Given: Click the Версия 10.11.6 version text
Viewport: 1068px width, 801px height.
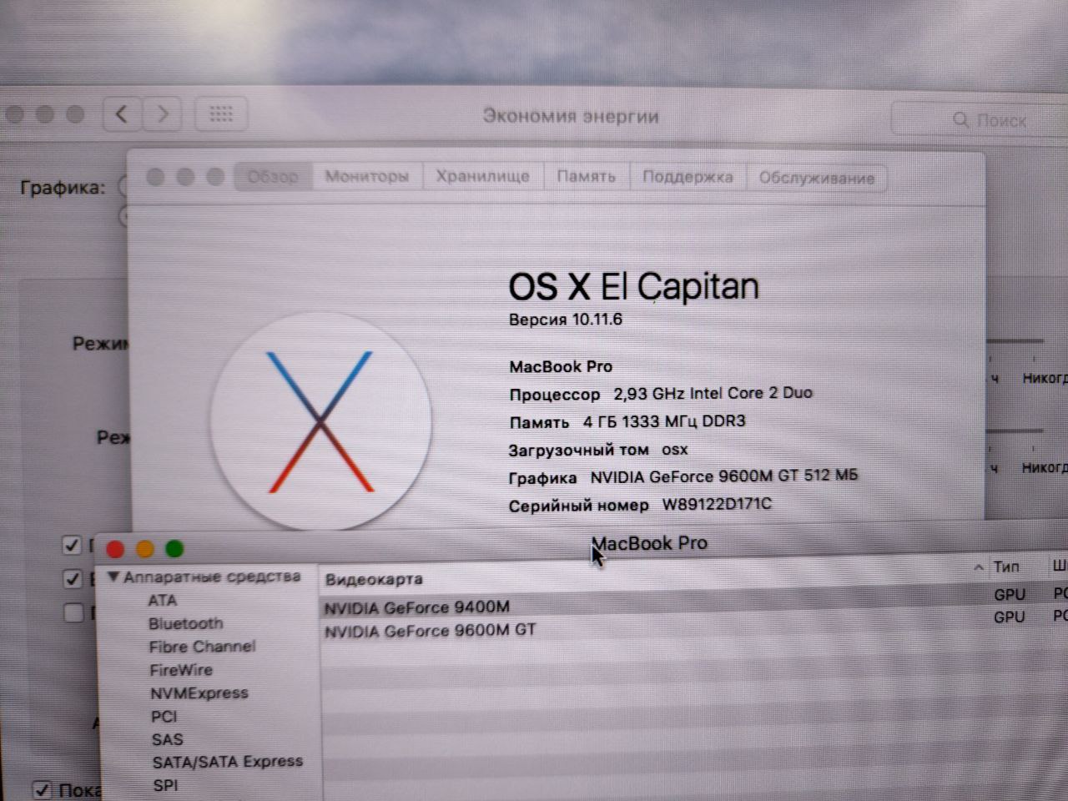Looking at the screenshot, I should tap(566, 320).
